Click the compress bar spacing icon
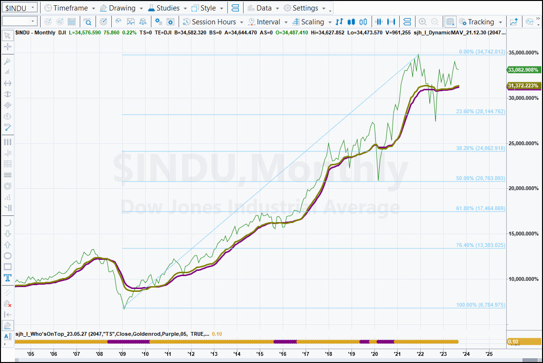Screen dimensions: 543x363 pyautogui.click(x=379, y=22)
